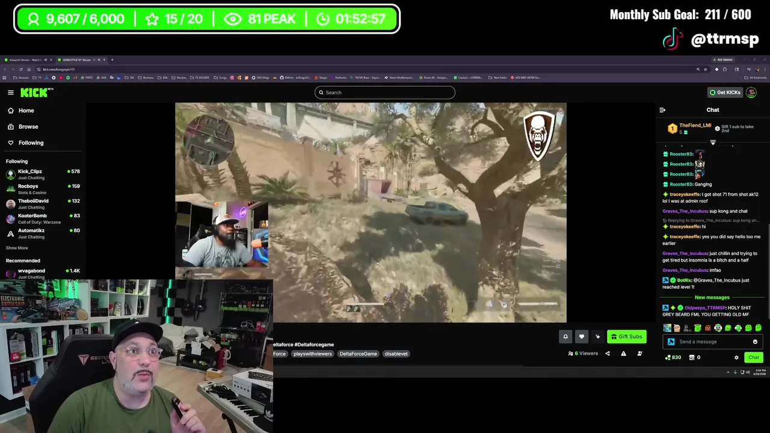
Task: Mute audio on the KONGSTYLE101 browser tab
Action: (x=99, y=60)
